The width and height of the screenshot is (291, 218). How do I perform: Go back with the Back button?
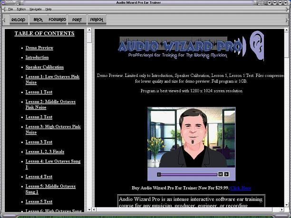38,20
